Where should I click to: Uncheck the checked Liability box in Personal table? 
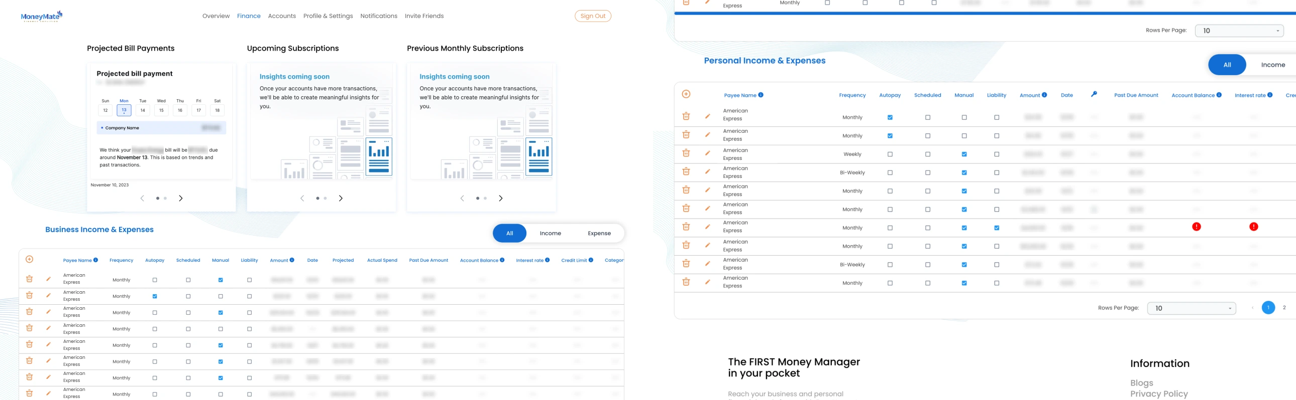coord(997,229)
